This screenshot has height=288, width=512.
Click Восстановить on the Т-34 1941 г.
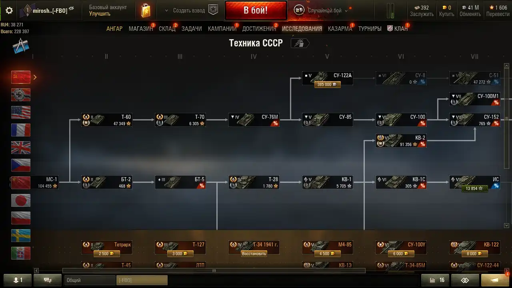pos(254,254)
